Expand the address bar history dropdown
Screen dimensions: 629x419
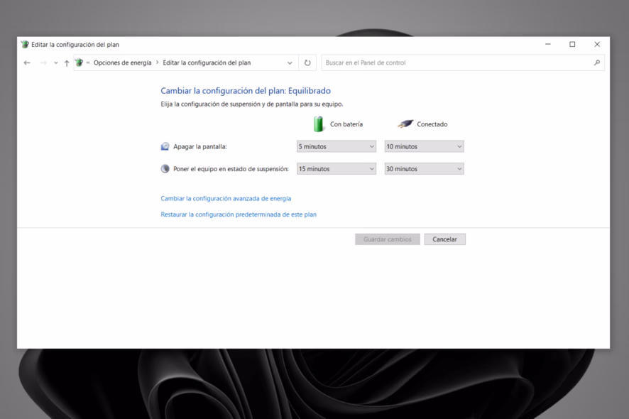point(290,63)
